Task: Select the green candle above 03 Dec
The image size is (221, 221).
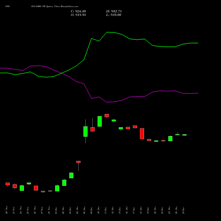Action: 71,175
